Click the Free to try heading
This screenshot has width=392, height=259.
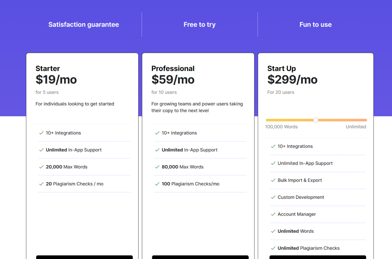(199, 25)
